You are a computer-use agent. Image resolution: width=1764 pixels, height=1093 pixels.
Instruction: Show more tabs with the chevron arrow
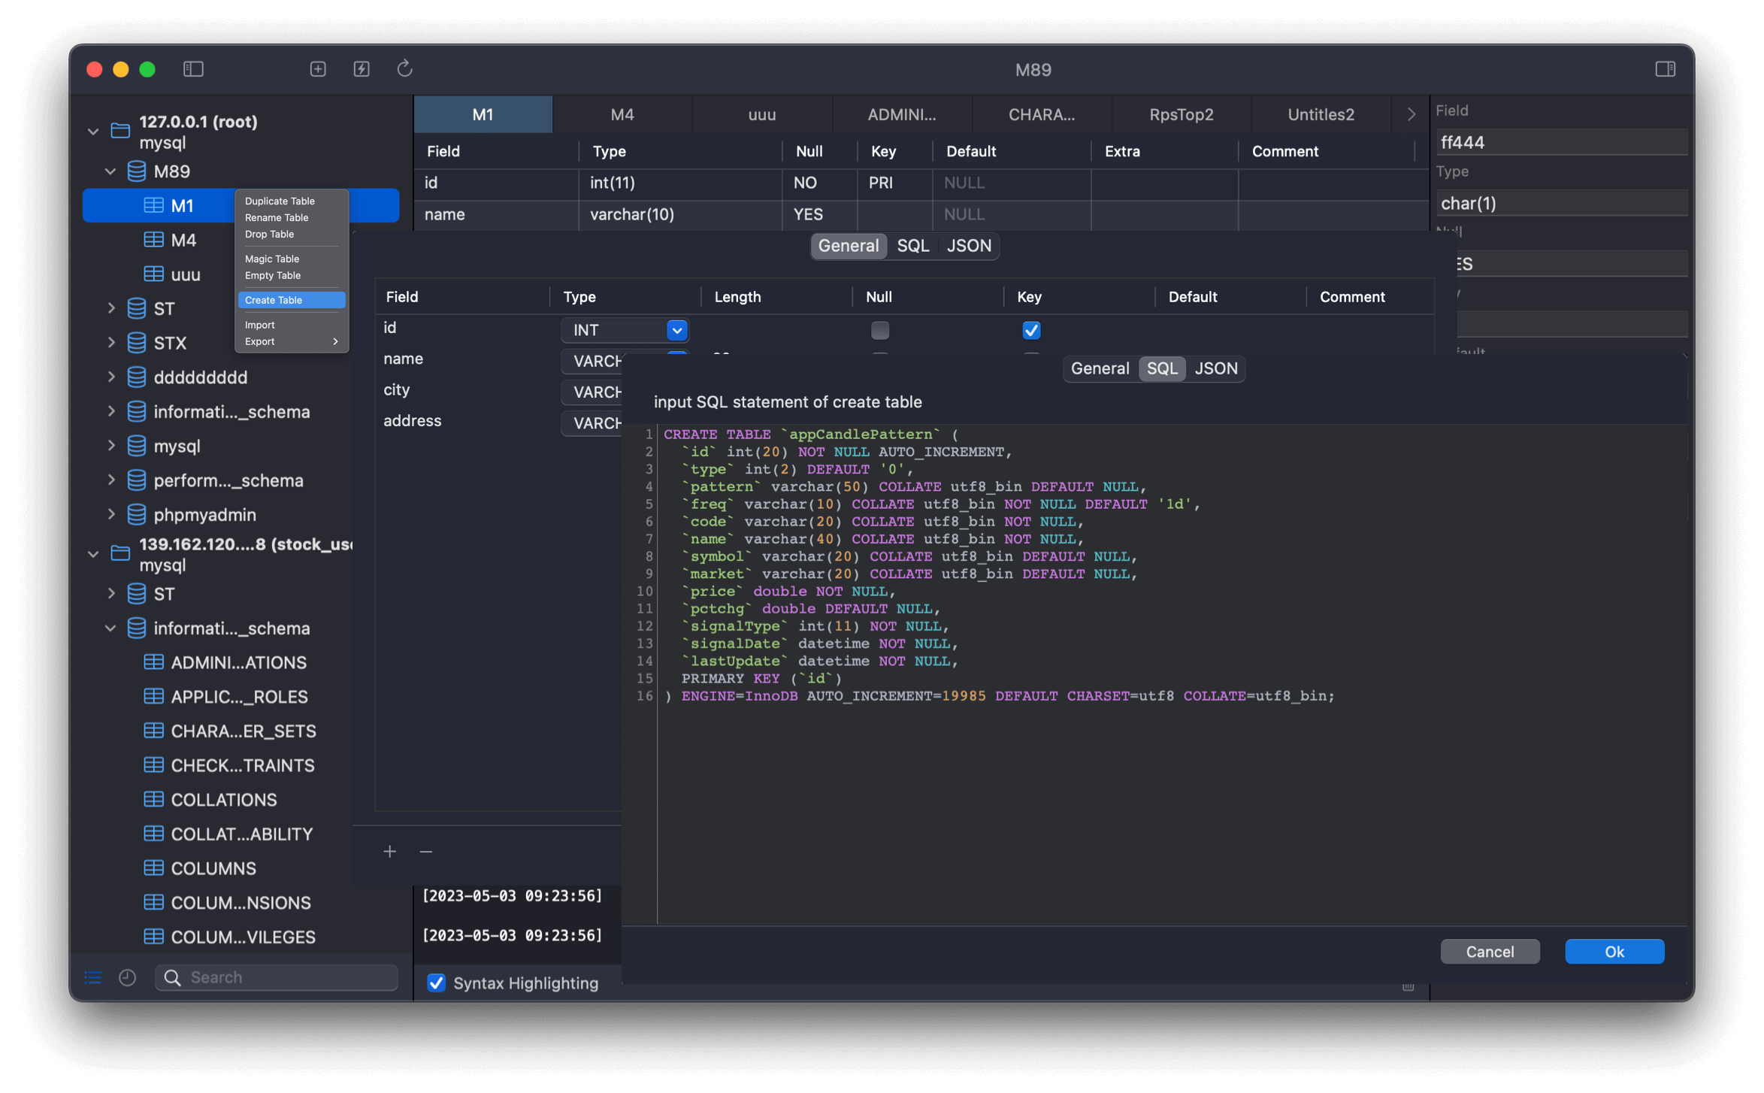pyautogui.click(x=1411, y=114)
